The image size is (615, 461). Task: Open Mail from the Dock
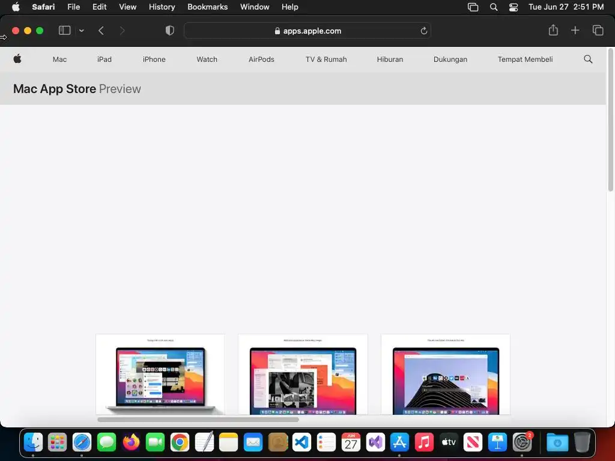tap(253, 442)
